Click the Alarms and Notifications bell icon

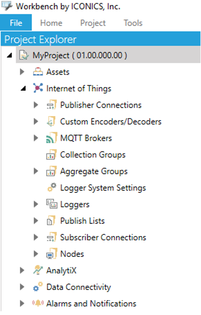tap(38, 303)
